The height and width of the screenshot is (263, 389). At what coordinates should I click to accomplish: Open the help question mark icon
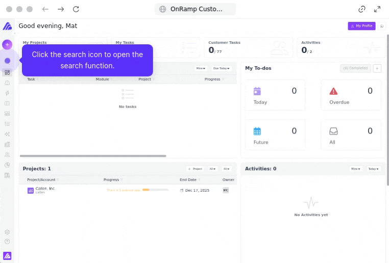tap(7, 241)
